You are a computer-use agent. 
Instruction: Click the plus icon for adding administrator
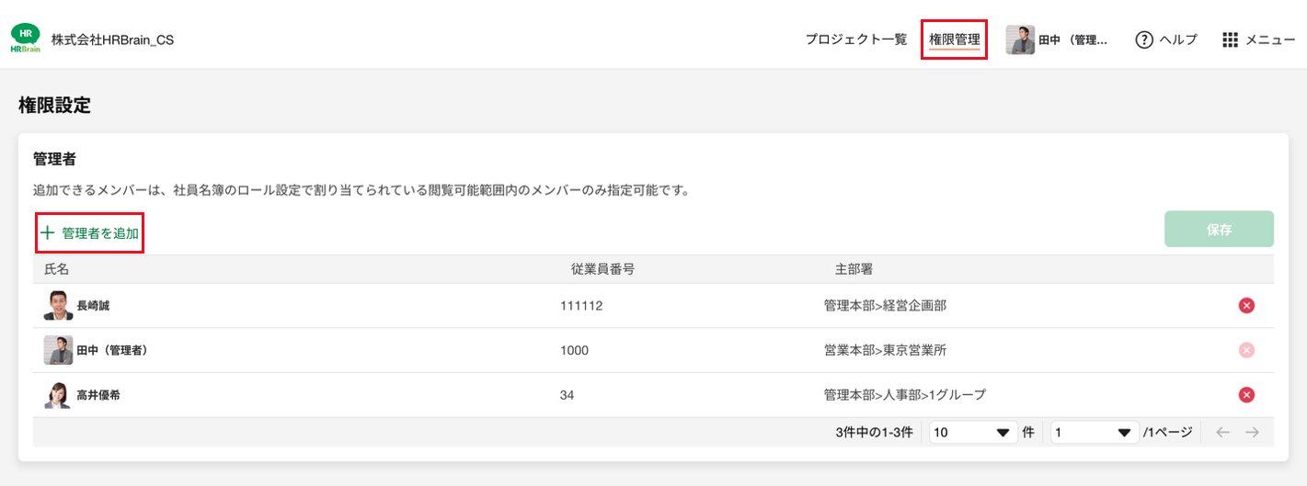click(48, 233)
